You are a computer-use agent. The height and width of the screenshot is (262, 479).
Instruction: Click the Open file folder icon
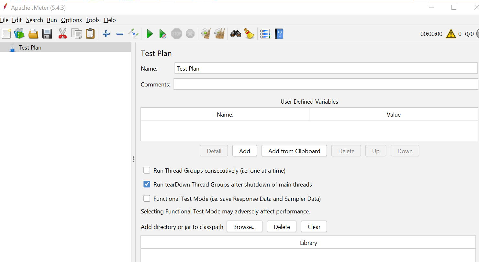[x=33, y=34]
